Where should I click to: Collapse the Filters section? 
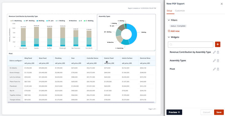[169, 20]
